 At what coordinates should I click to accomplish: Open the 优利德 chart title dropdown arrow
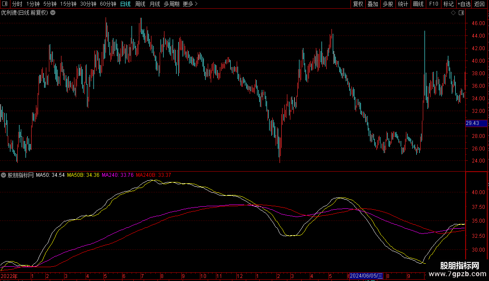pos(53,13)
